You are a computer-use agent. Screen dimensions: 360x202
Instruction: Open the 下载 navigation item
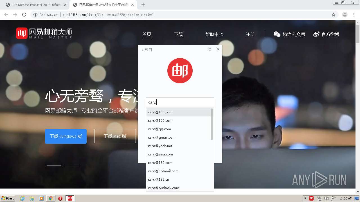click(178, 34)
